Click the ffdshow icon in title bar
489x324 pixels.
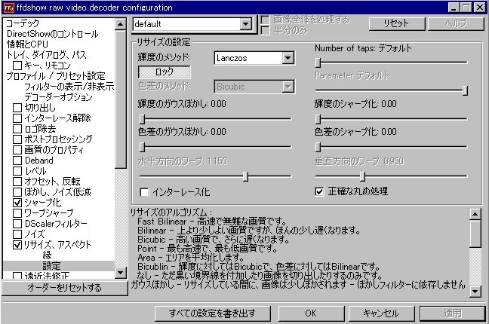point(9,8)
